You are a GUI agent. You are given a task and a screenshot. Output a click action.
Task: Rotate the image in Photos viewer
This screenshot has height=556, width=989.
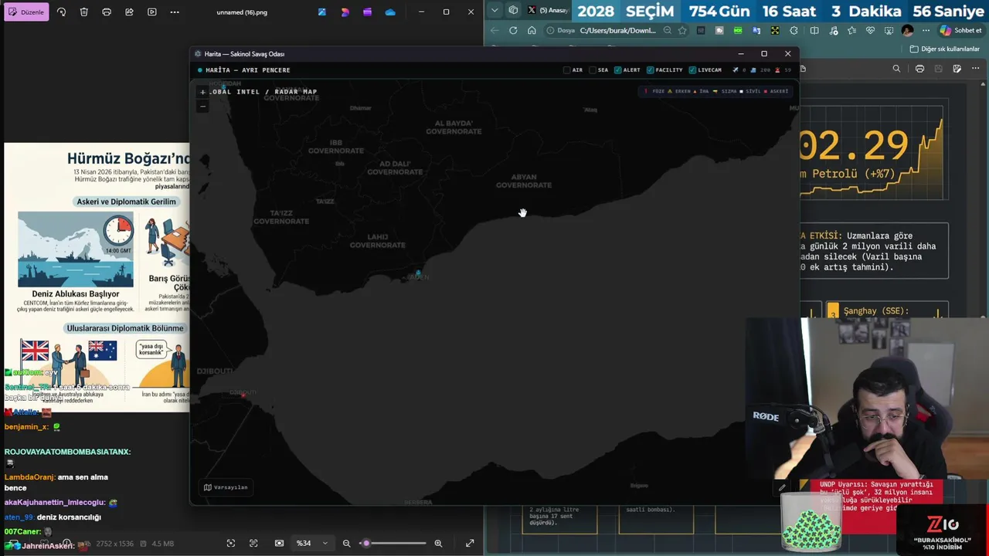click(62, 12)
